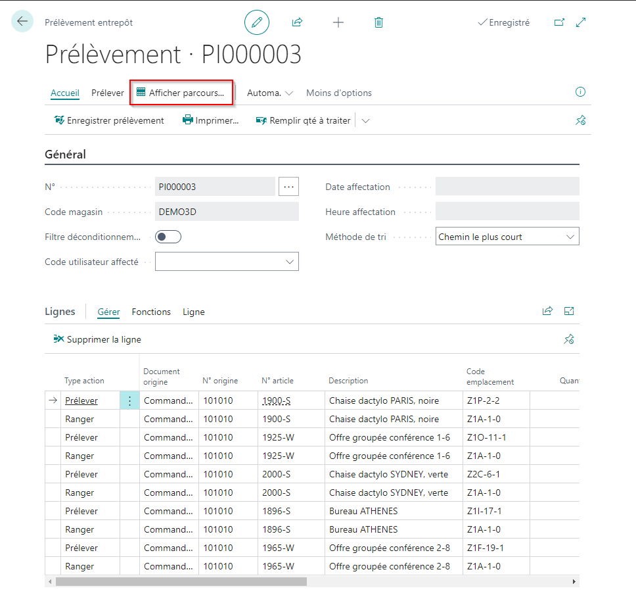636x601 pixels.
Task: Click Afficher parcours button
Action: [181, 93]
